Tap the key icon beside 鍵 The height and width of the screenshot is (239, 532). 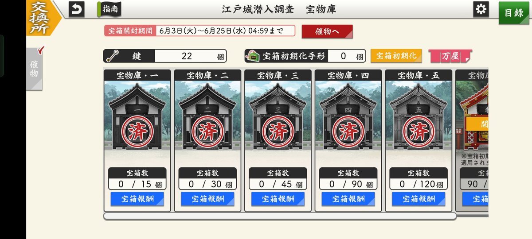(113, 56)
